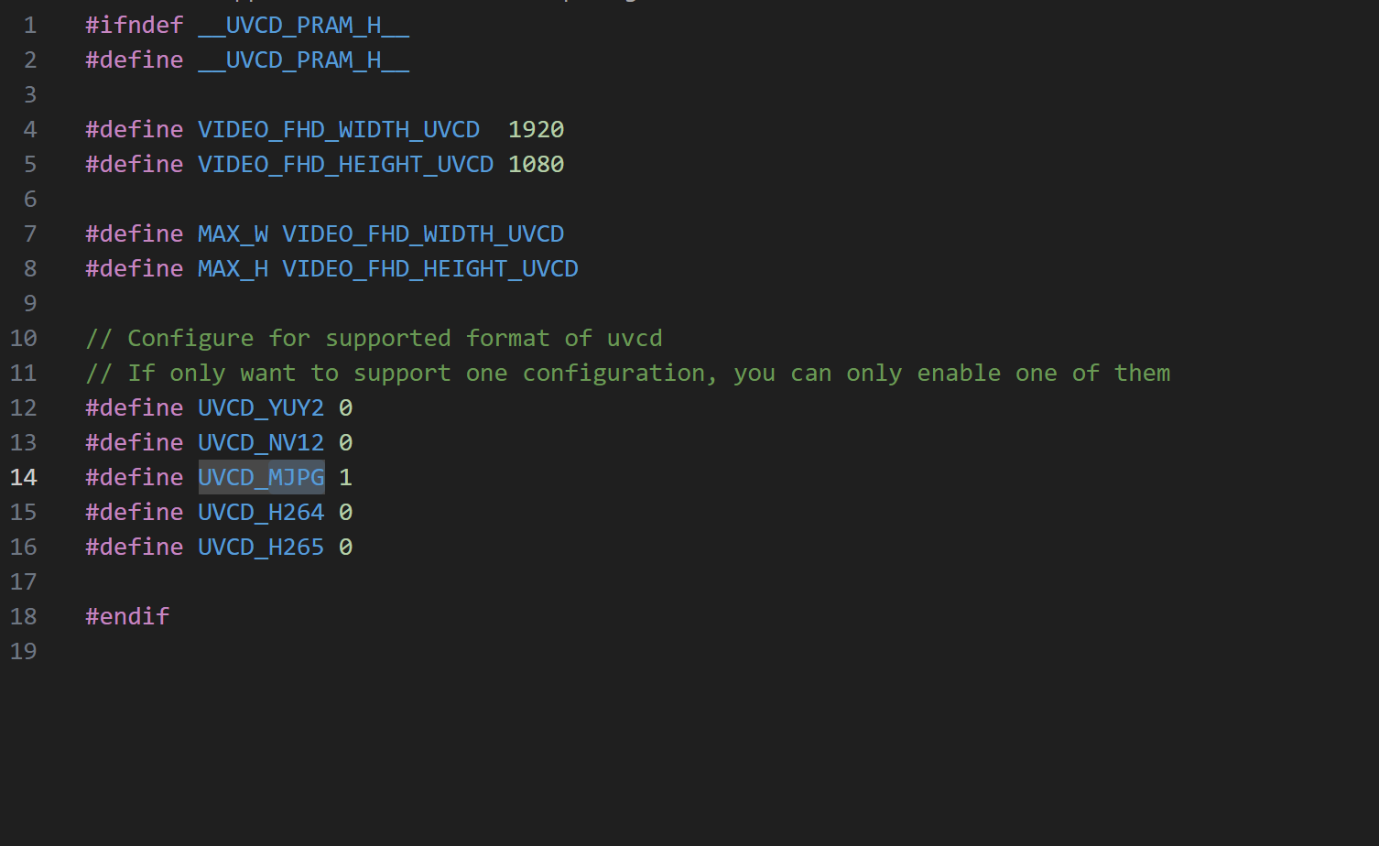Click VIDEO_FHD_HEIGHT_UVCD on line 8

[429, 268]
